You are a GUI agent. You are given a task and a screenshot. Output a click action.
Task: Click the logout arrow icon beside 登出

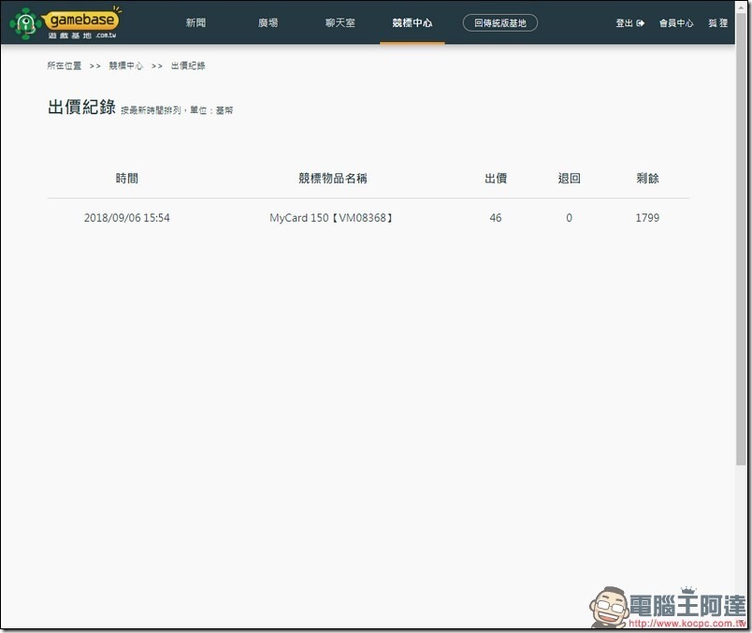pyautogui.click(x=641, y=23)
